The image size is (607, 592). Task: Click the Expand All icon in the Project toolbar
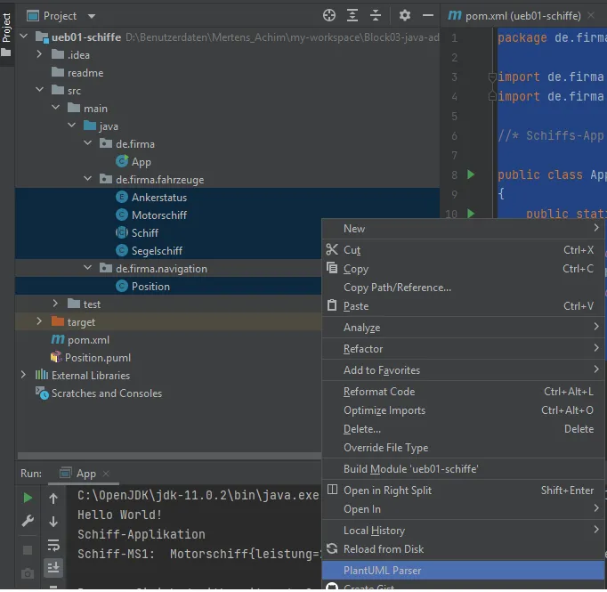[x=352, y=15]
